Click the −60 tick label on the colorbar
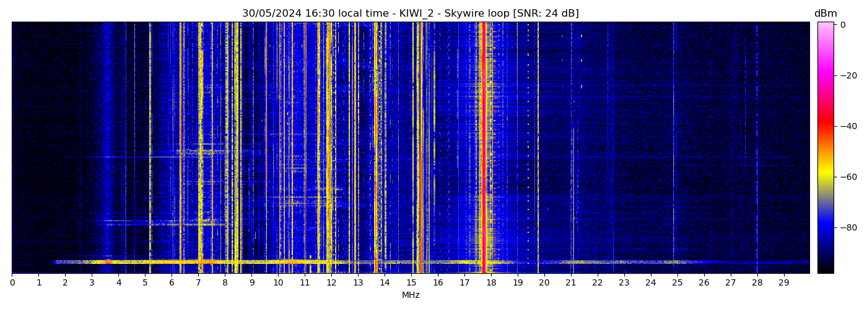The image size is (867, 309). pos(848,177)
